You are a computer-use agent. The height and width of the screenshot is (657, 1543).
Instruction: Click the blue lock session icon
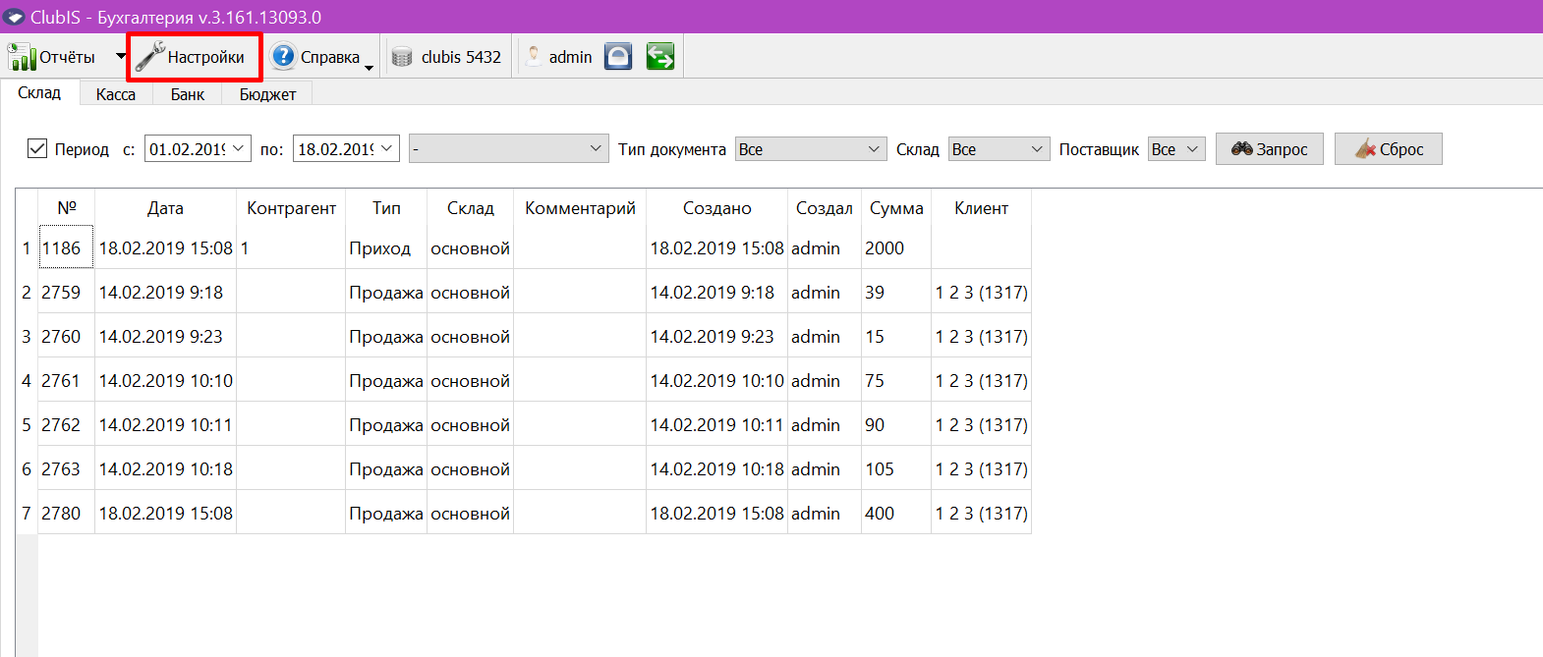point(618,57)
